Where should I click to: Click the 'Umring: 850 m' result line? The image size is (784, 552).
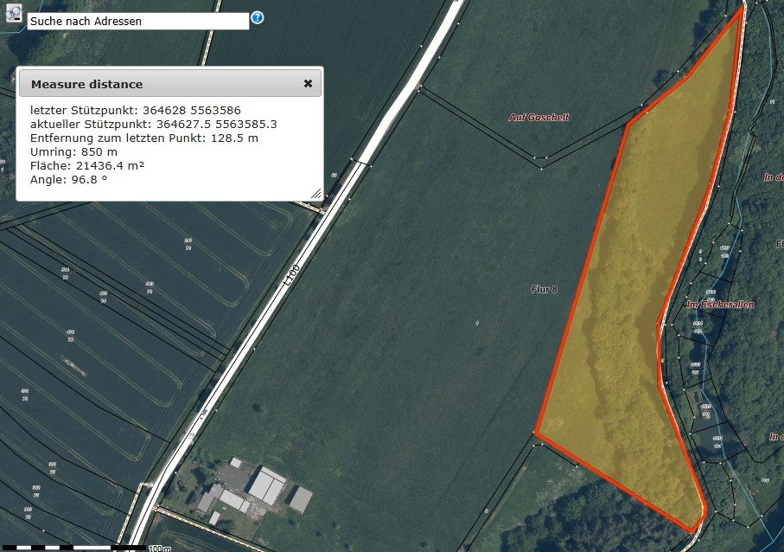point(74,151)
